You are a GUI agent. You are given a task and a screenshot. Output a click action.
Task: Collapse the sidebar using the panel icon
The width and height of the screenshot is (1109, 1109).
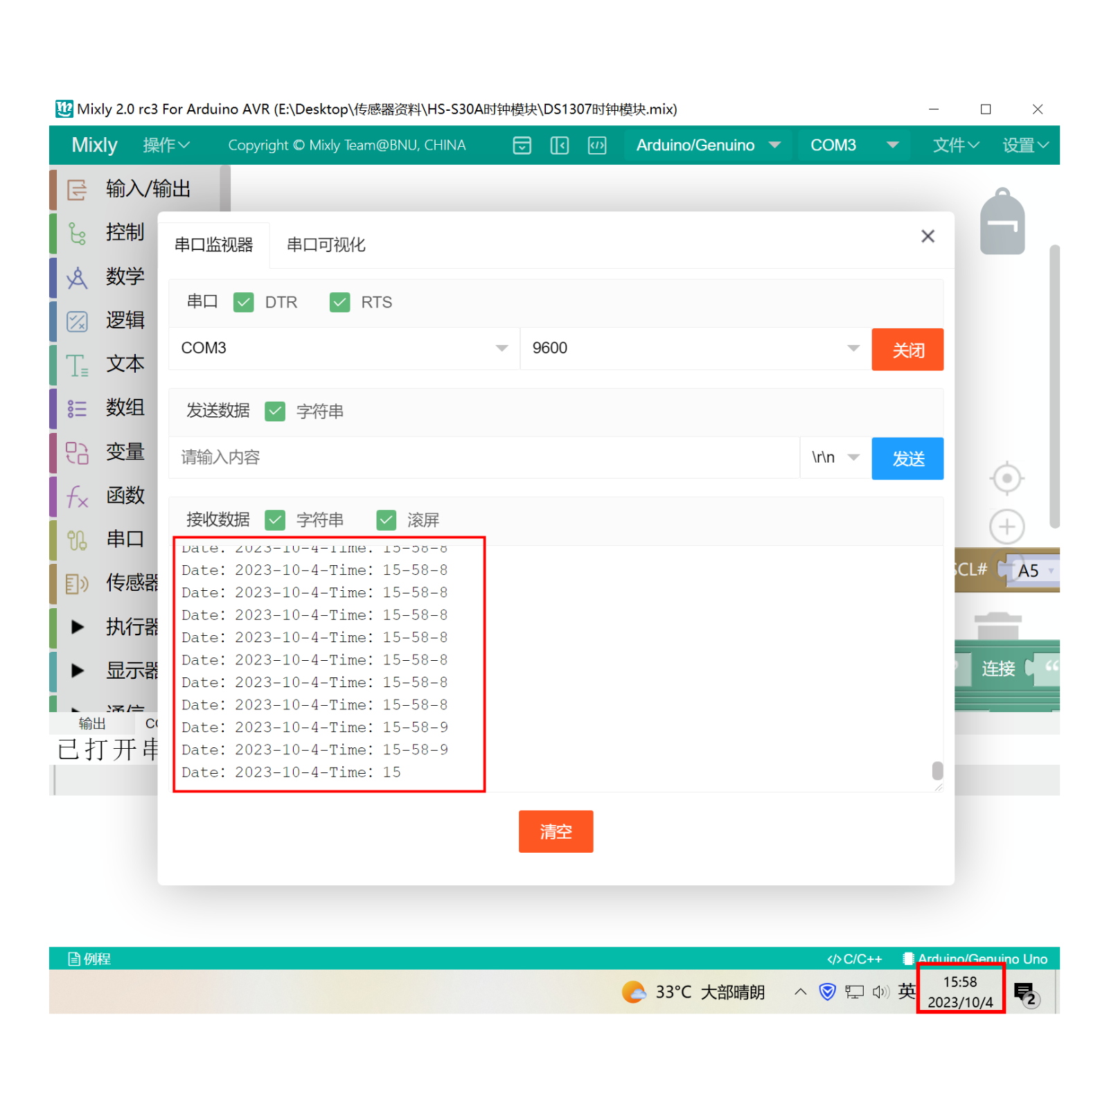click(x=559, y=145)
